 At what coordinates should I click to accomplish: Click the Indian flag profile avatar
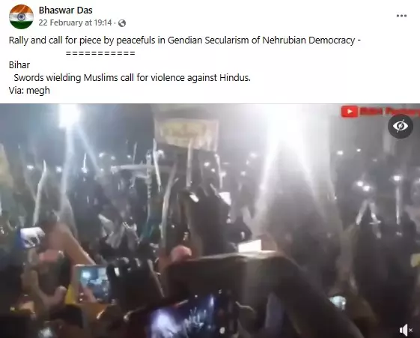[x=21, y=16]
